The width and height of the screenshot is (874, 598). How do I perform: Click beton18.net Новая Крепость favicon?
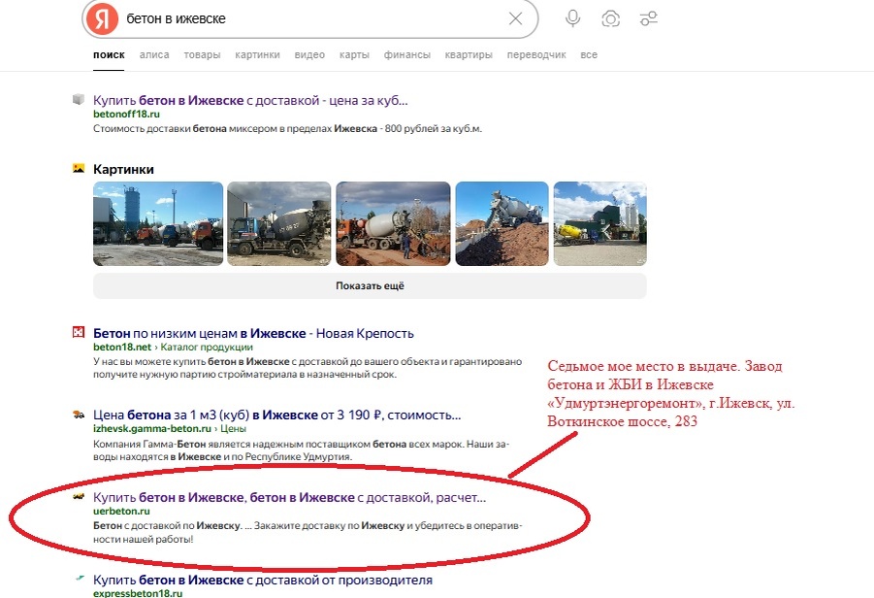click(79, 332)
